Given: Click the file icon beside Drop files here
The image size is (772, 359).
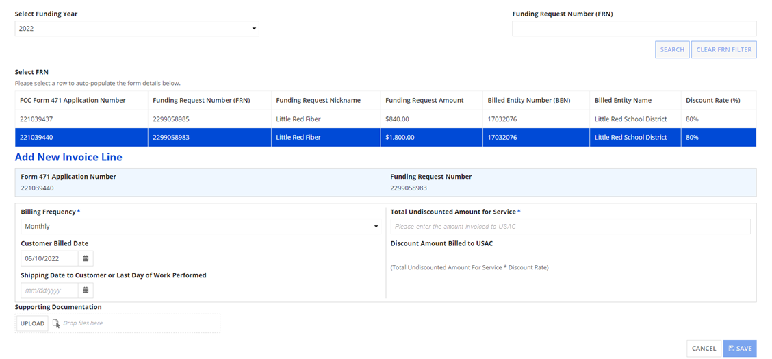Looking at the screenshot, I should (x=56, y=323).
